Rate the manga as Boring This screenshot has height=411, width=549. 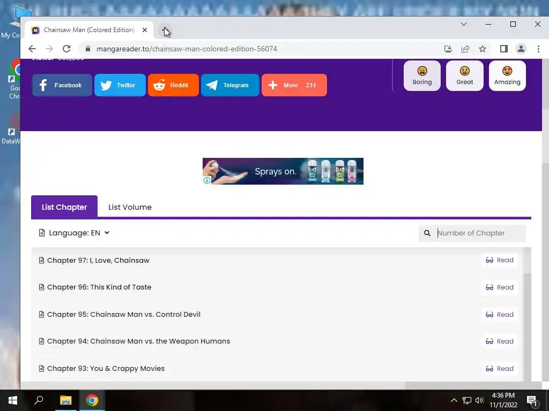pyautogui.click(x=422, y=76)
